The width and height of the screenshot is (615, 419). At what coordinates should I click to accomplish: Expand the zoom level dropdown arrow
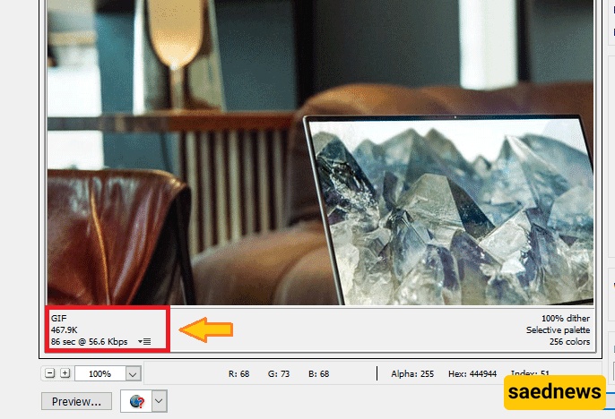[133, 373]
